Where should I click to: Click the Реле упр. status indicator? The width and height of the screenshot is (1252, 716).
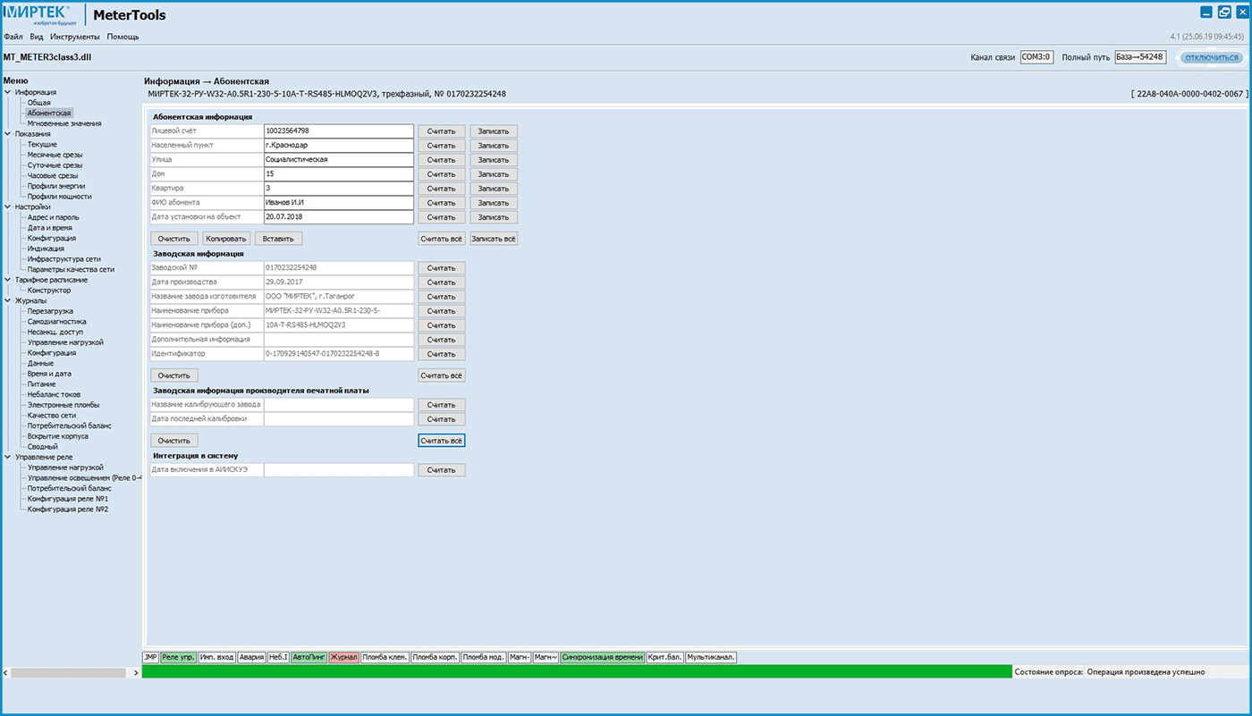click(178, 657)
